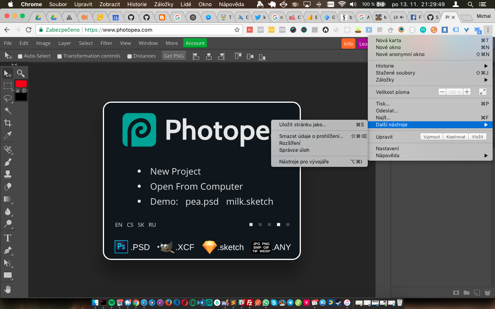Increase Velikost písma with the plus stepper
The image size is (495, 309).
[x=467, y=92]
